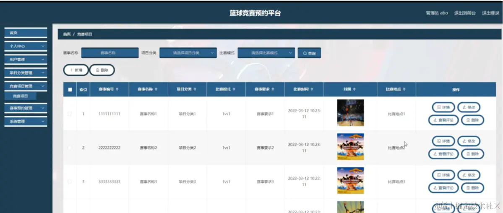Open 详情 for the 赛事名称1 row
The image size is (503, 213).
(443, 107)
